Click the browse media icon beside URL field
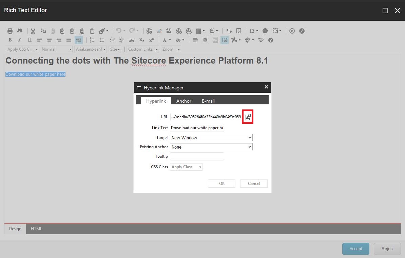 [248, 117]
